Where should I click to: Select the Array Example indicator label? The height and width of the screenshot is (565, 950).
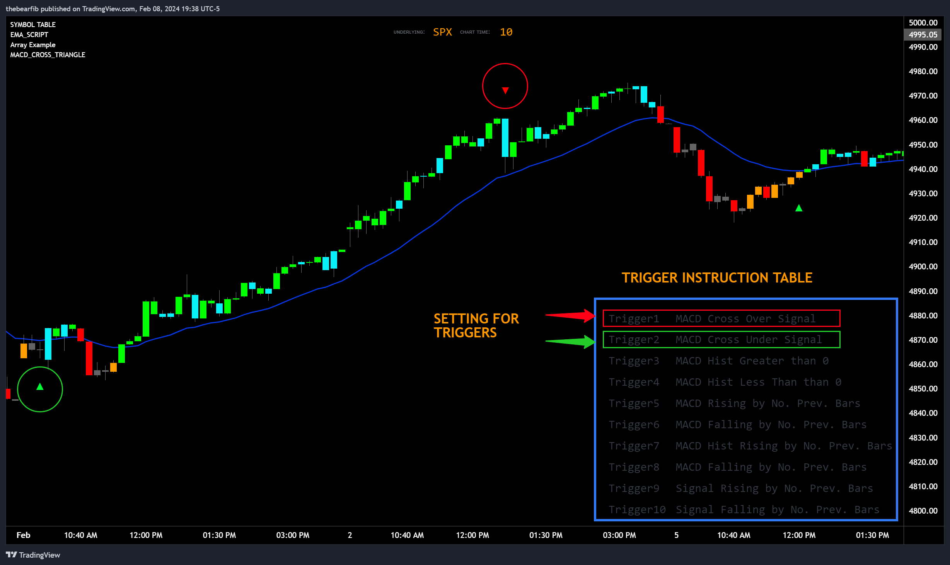pos(33,45)
